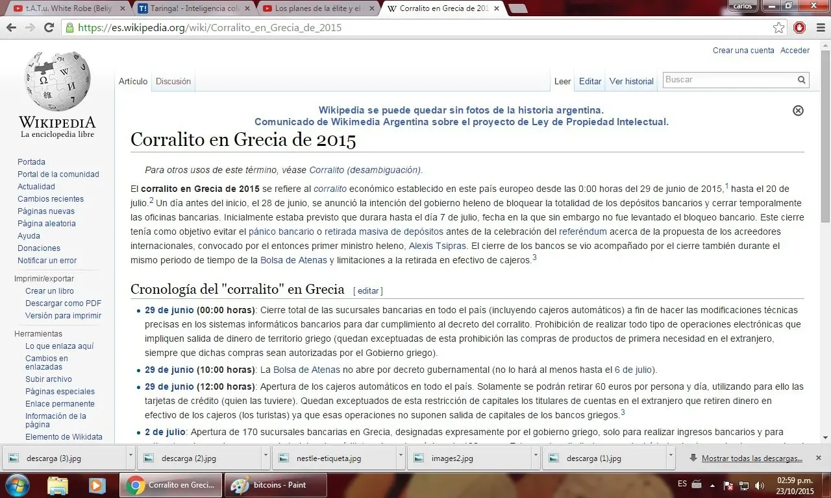
Task: Click the Donaciones sidebar link
Action: [39, 248]
